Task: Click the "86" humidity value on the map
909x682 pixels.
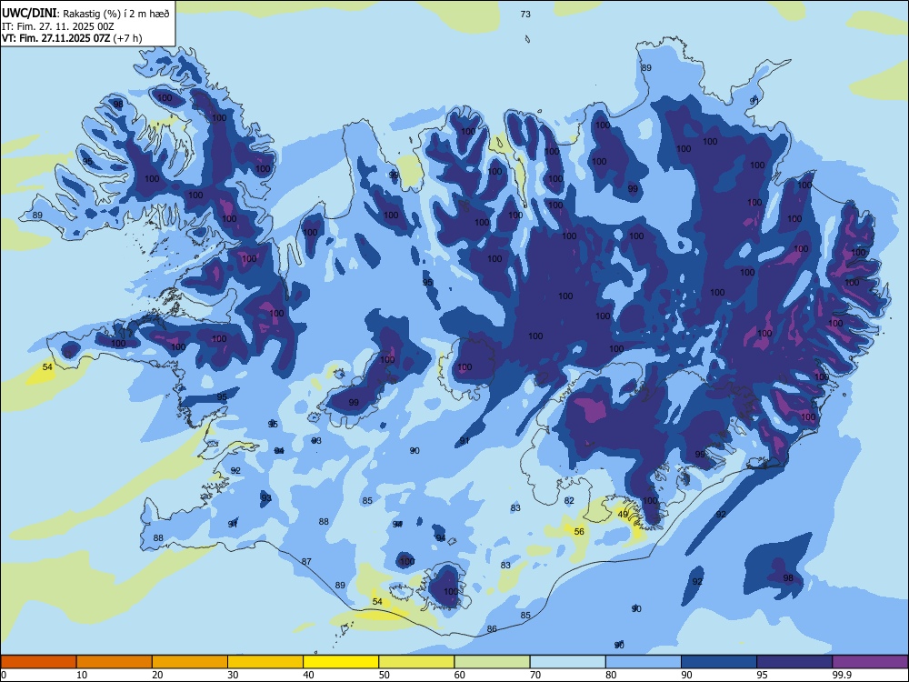Action: pos(492,628)
